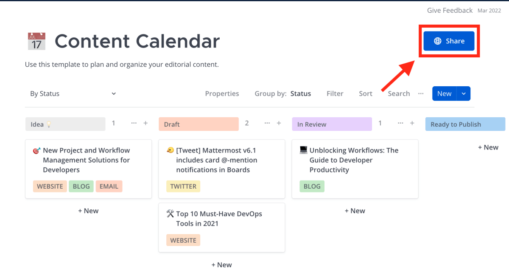509x280 pixels.
Task: Add a card with Draft column plus icon
Action: pos(279,123)
